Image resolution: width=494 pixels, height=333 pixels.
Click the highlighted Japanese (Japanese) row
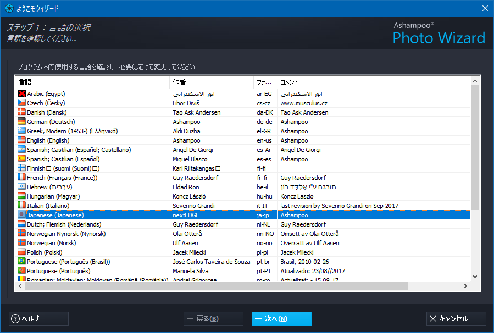pos(243,215)
